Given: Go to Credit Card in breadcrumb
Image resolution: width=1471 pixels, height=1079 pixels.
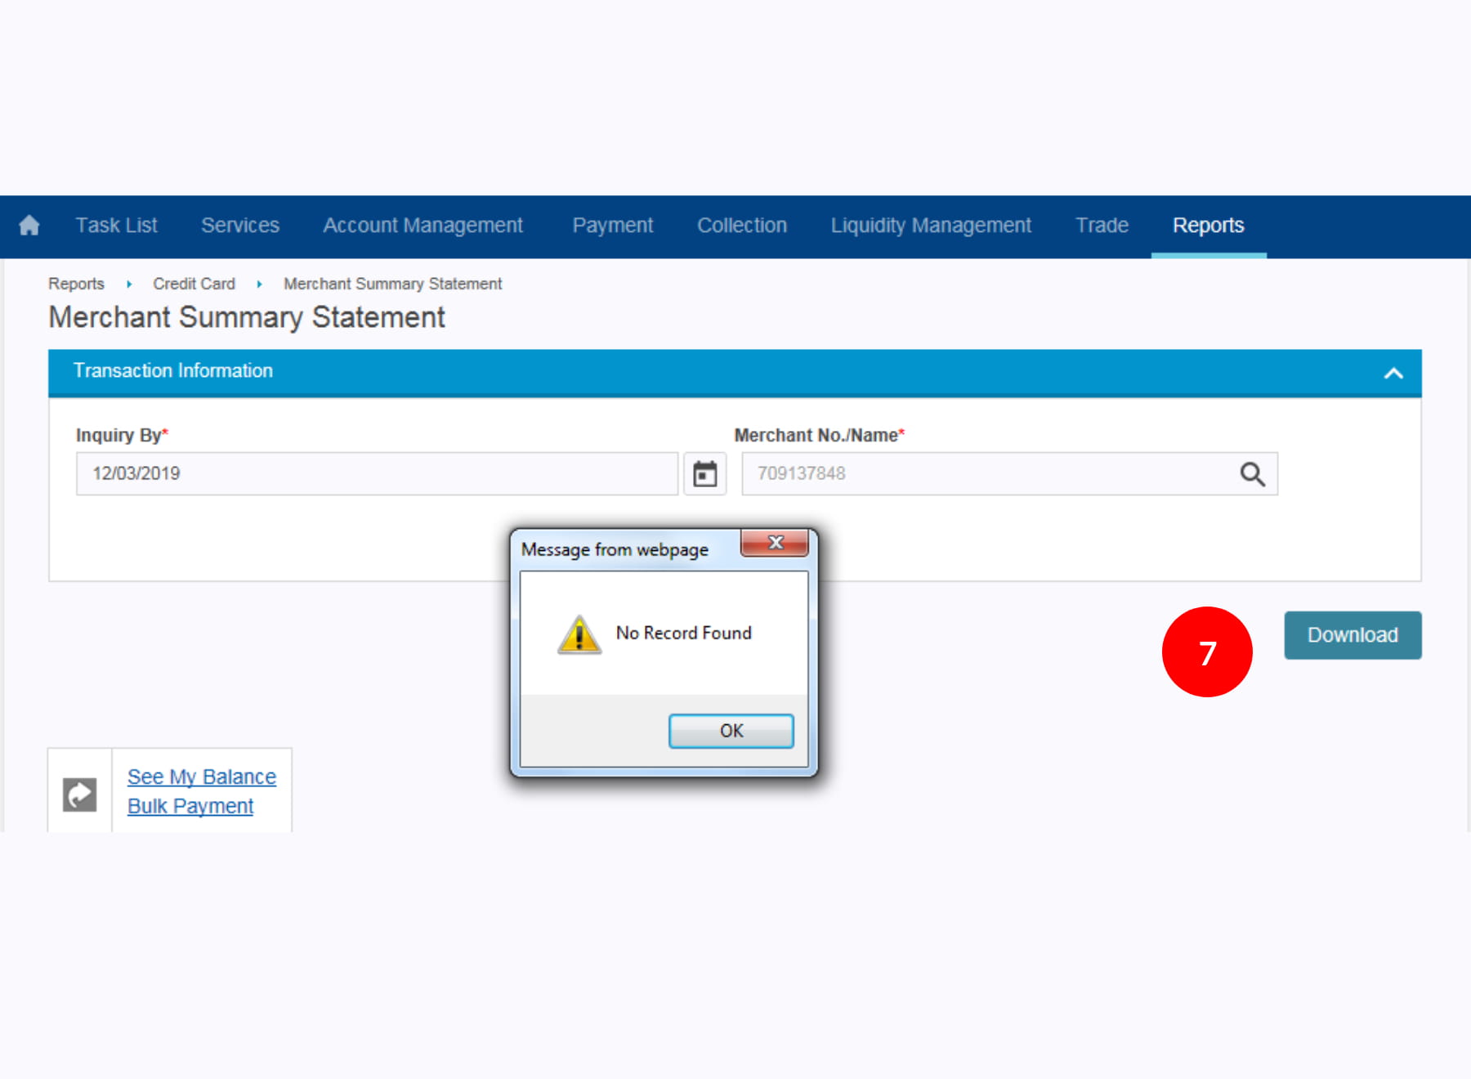Looking at the screenshot, I should point(194,284).
